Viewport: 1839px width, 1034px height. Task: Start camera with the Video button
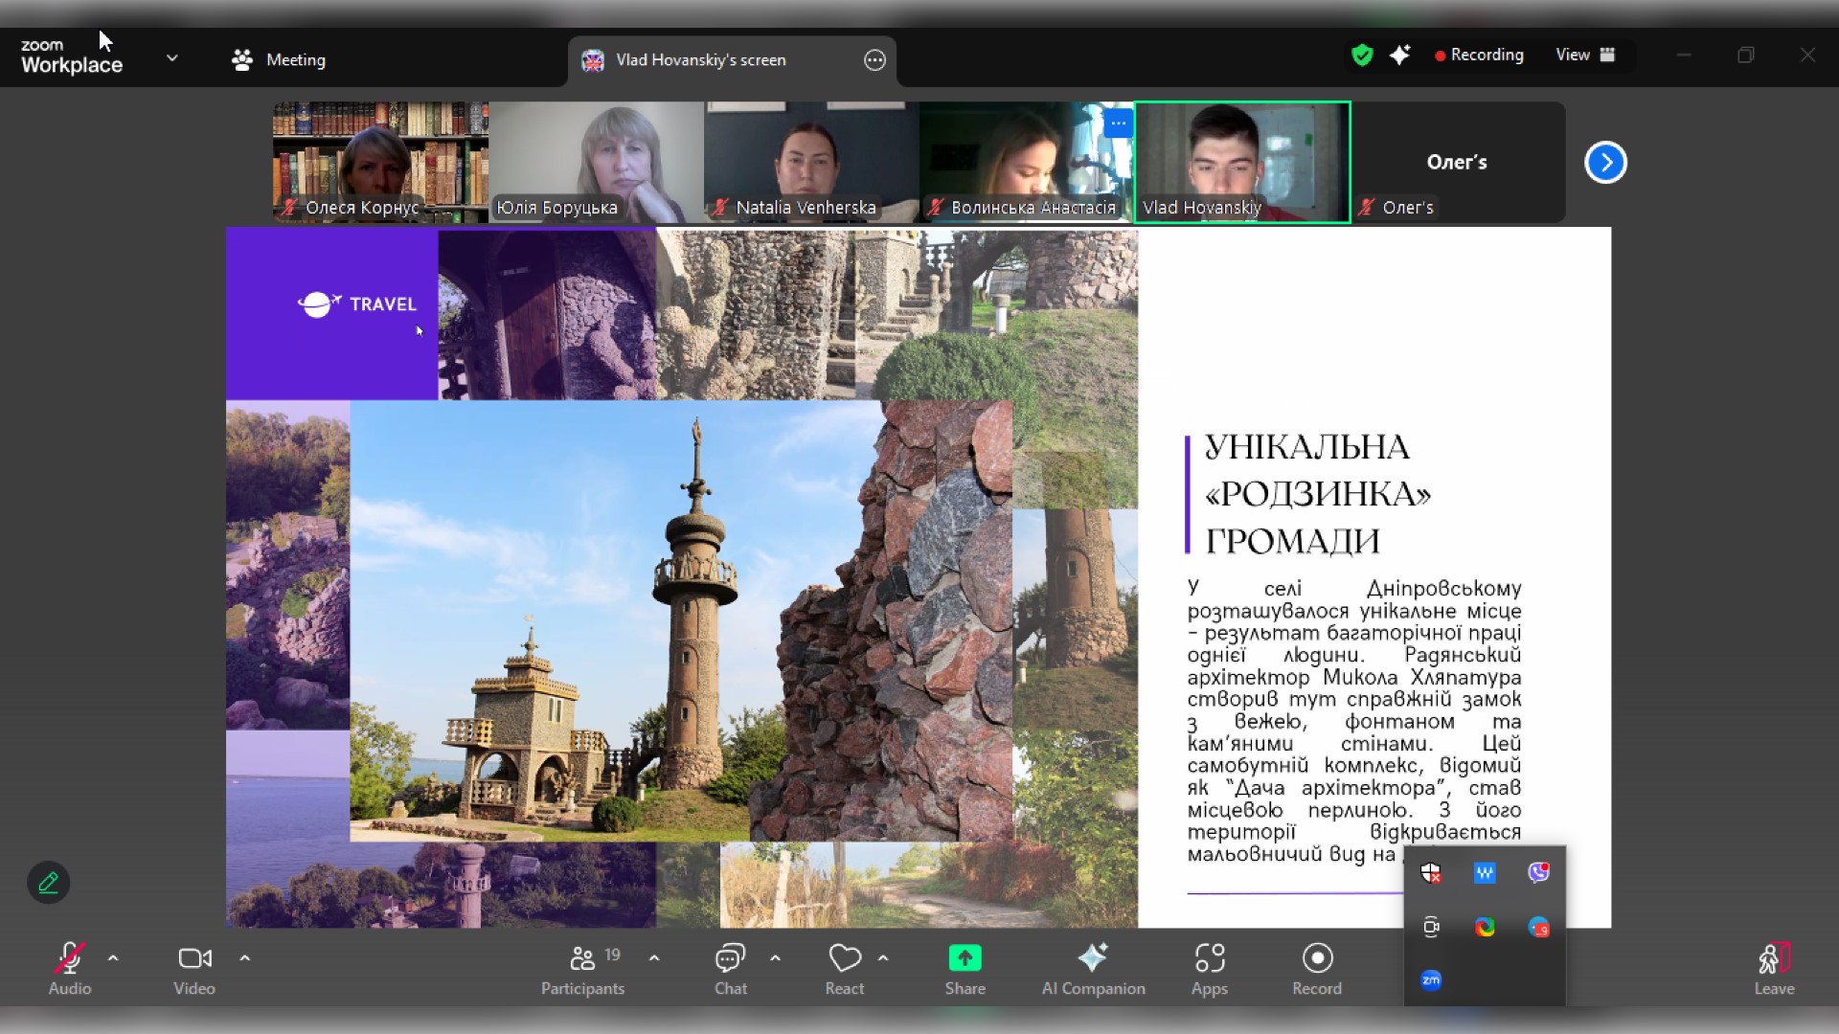coord(194,968)
